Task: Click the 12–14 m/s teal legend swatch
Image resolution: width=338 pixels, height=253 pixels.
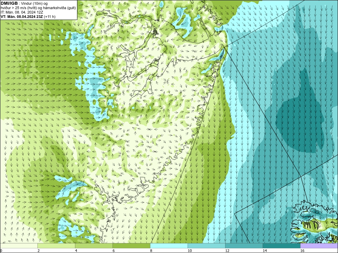Action: [x=244, y=246]
